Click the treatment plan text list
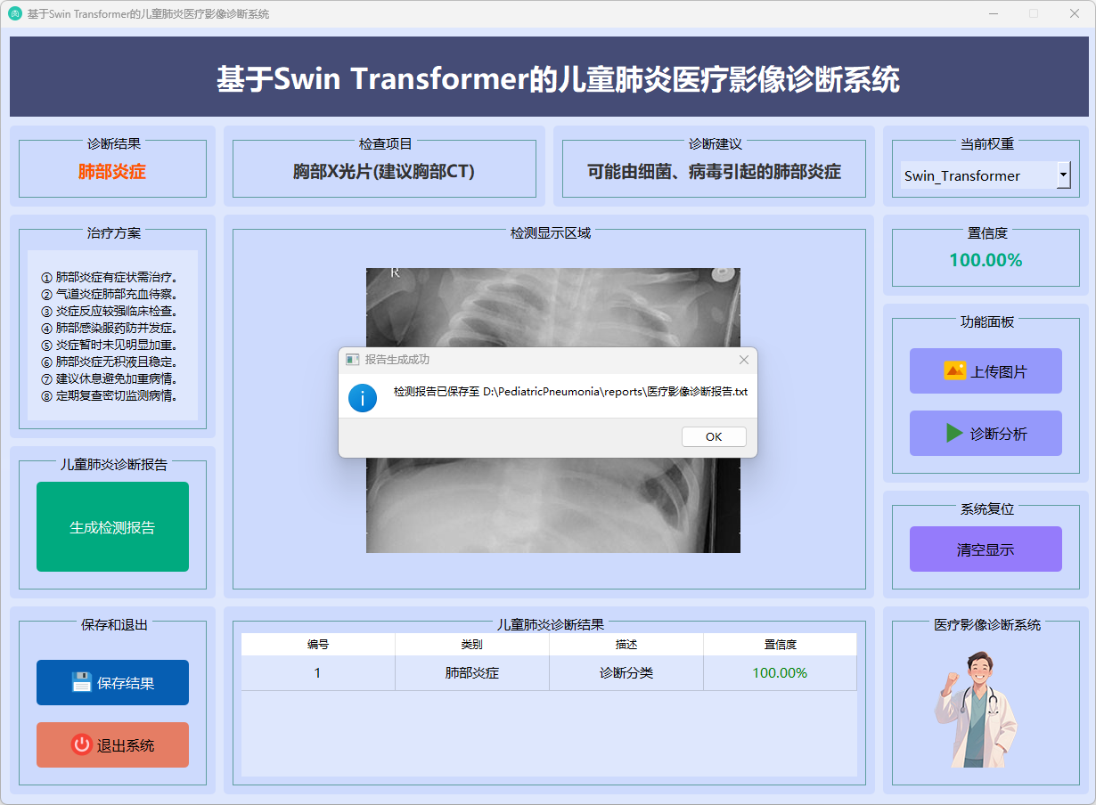Viewport: 1096px width, 805px height. pos(112,337)
